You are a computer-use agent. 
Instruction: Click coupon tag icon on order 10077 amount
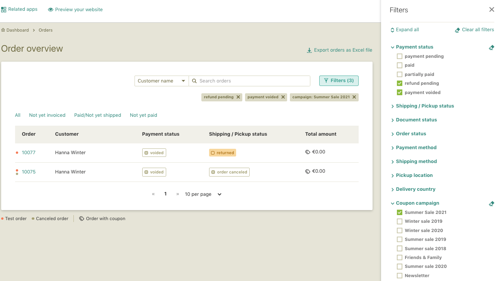coord(308,152)
